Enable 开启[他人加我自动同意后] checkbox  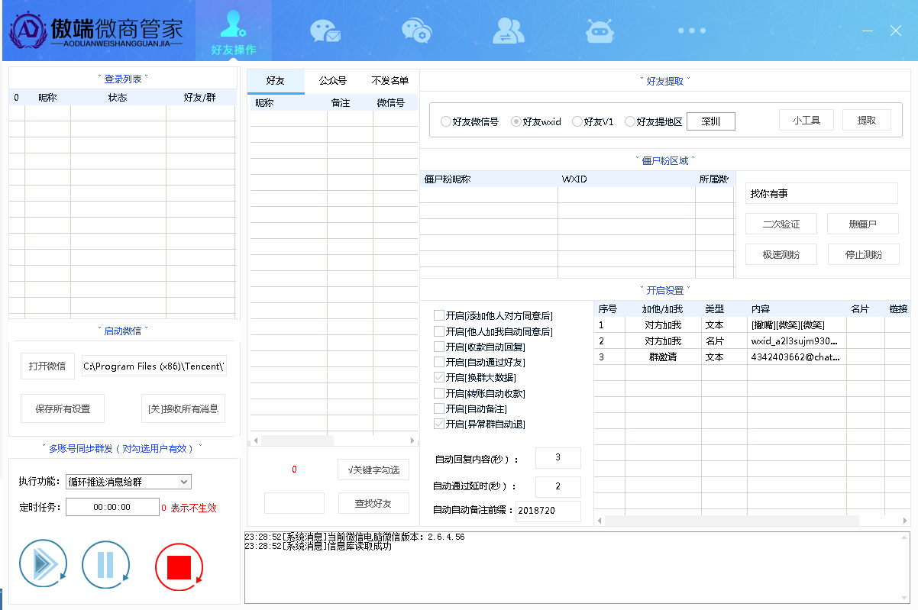tap(493, 331)
